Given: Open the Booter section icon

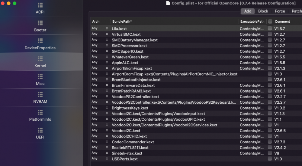Looking at the screenshot, I should click(x=40, y=23).
